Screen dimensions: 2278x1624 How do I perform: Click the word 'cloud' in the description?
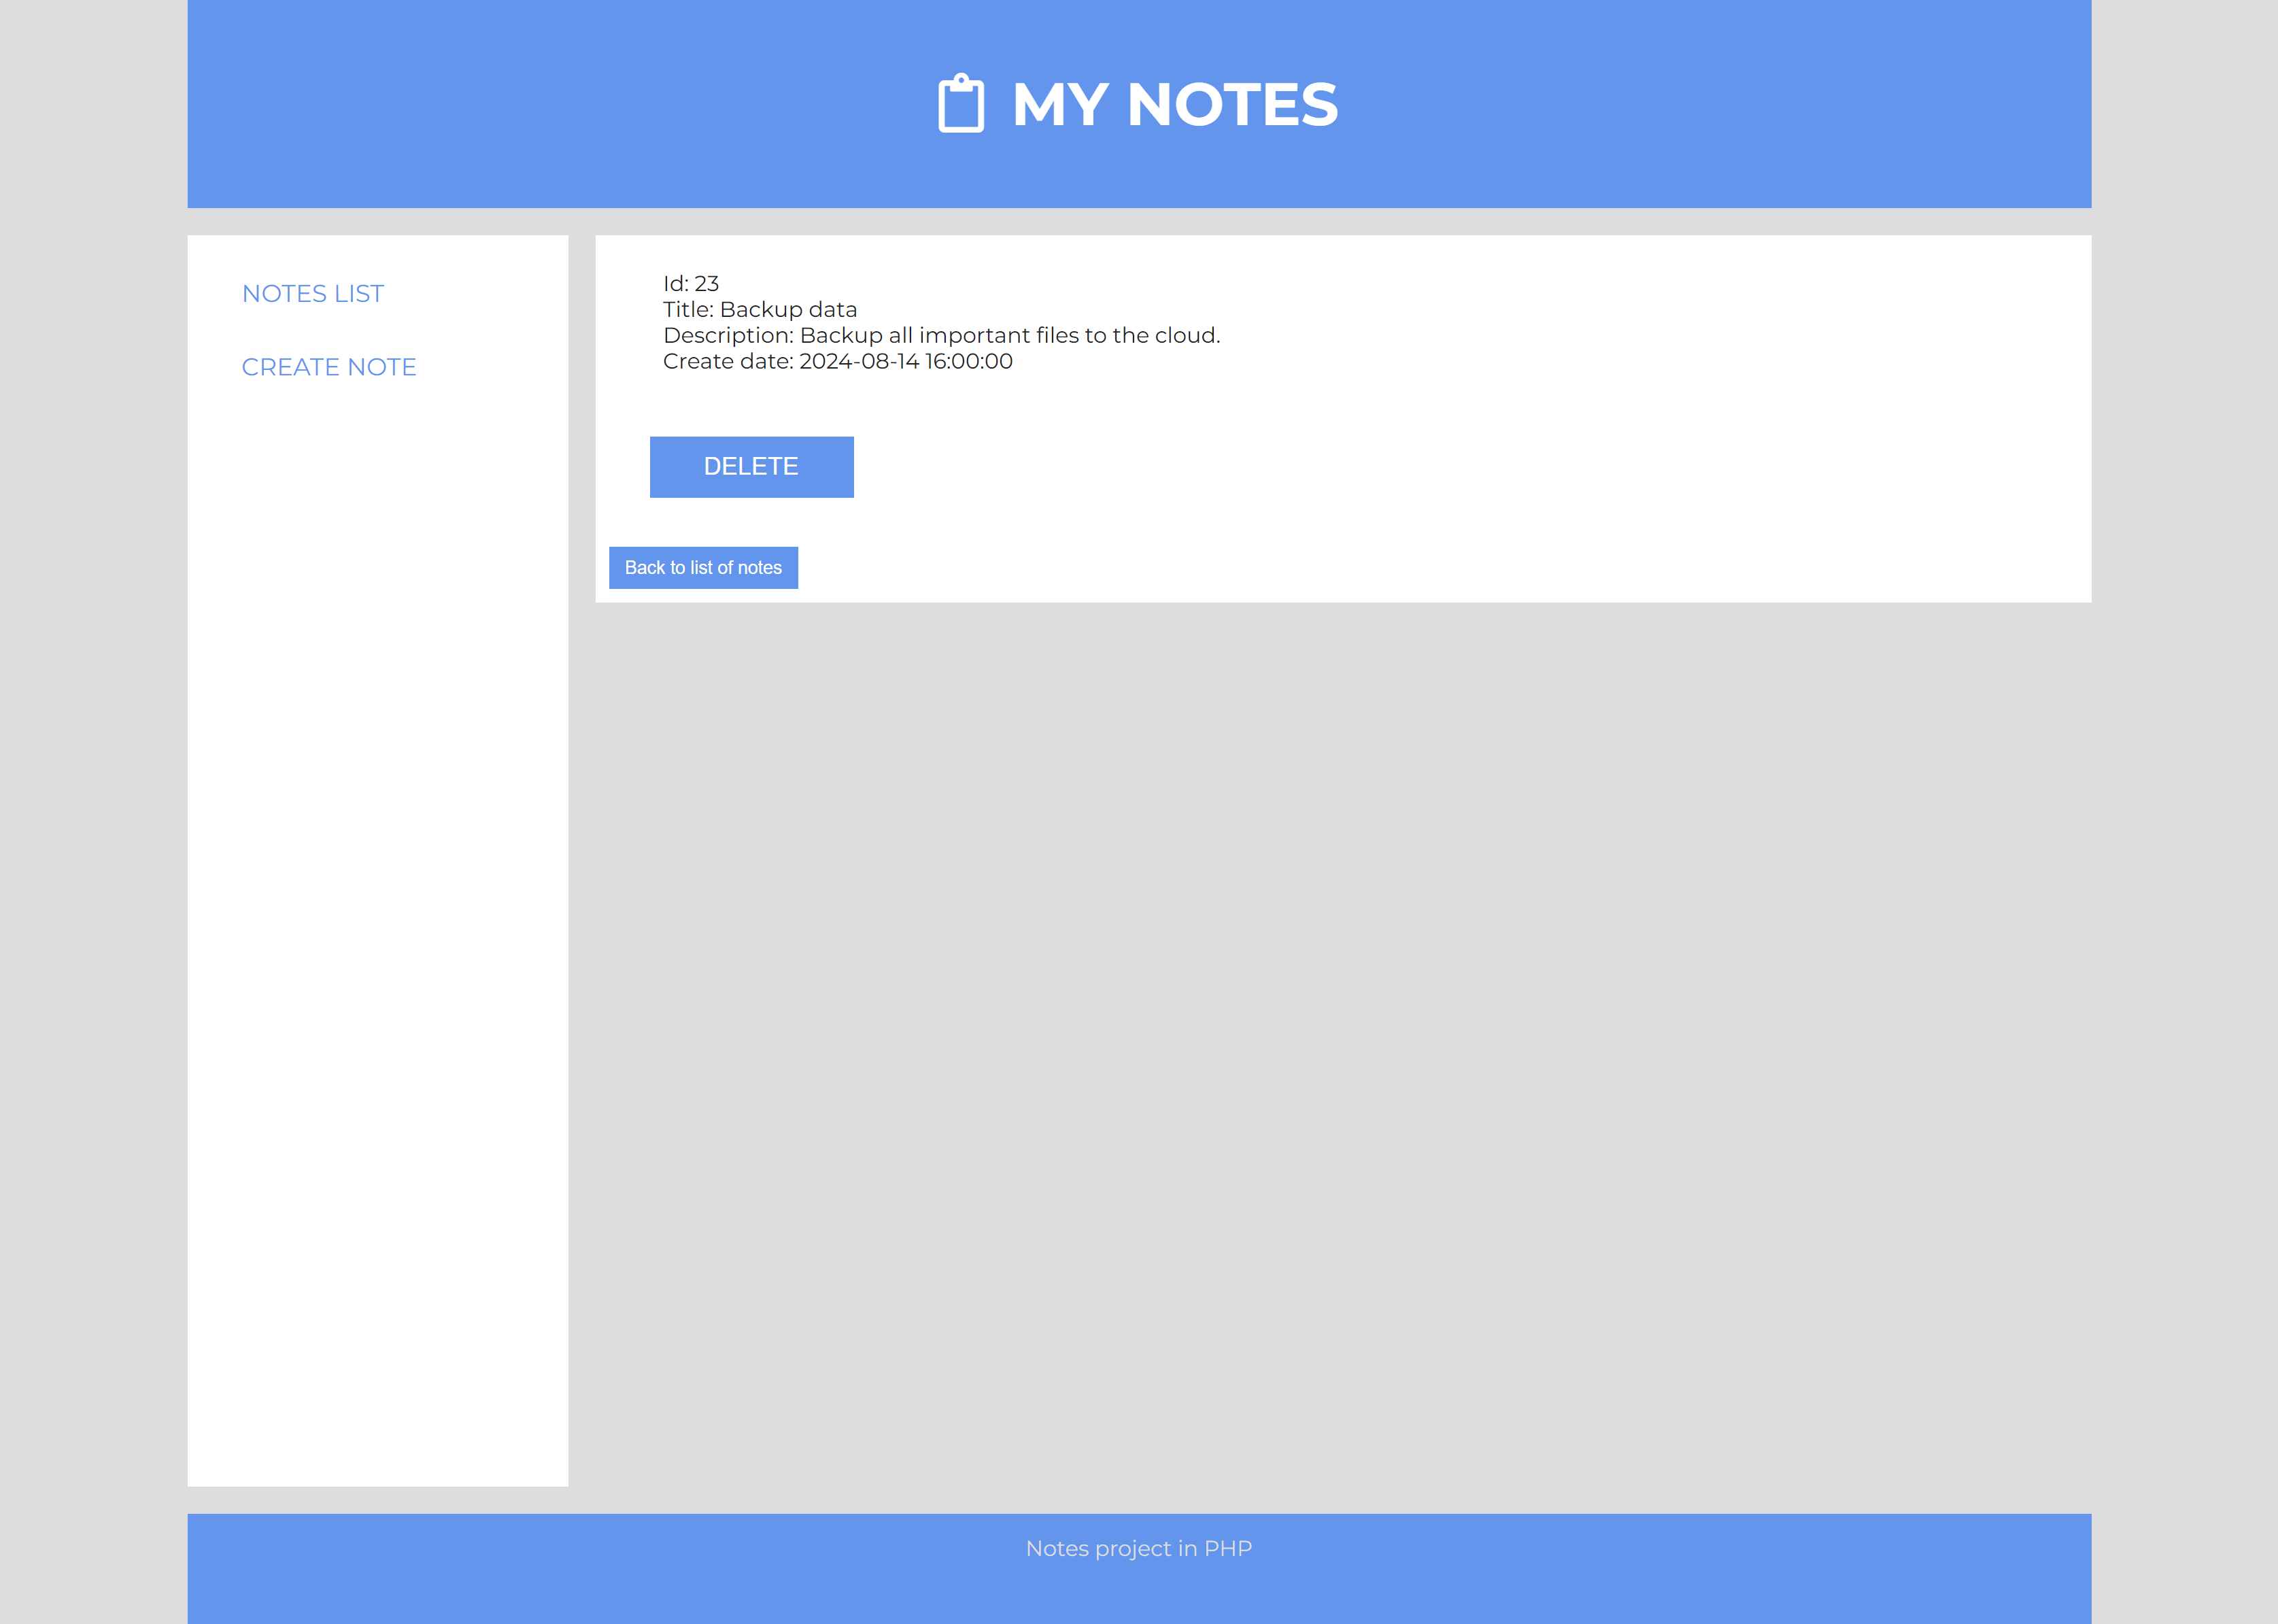[x=1184, y=336]
